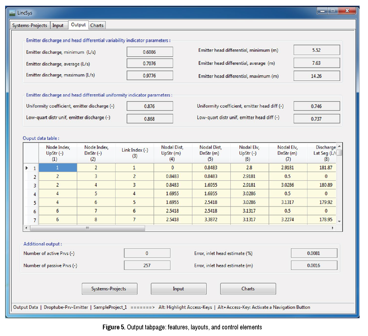Open the Input tab

click(58, 26)
